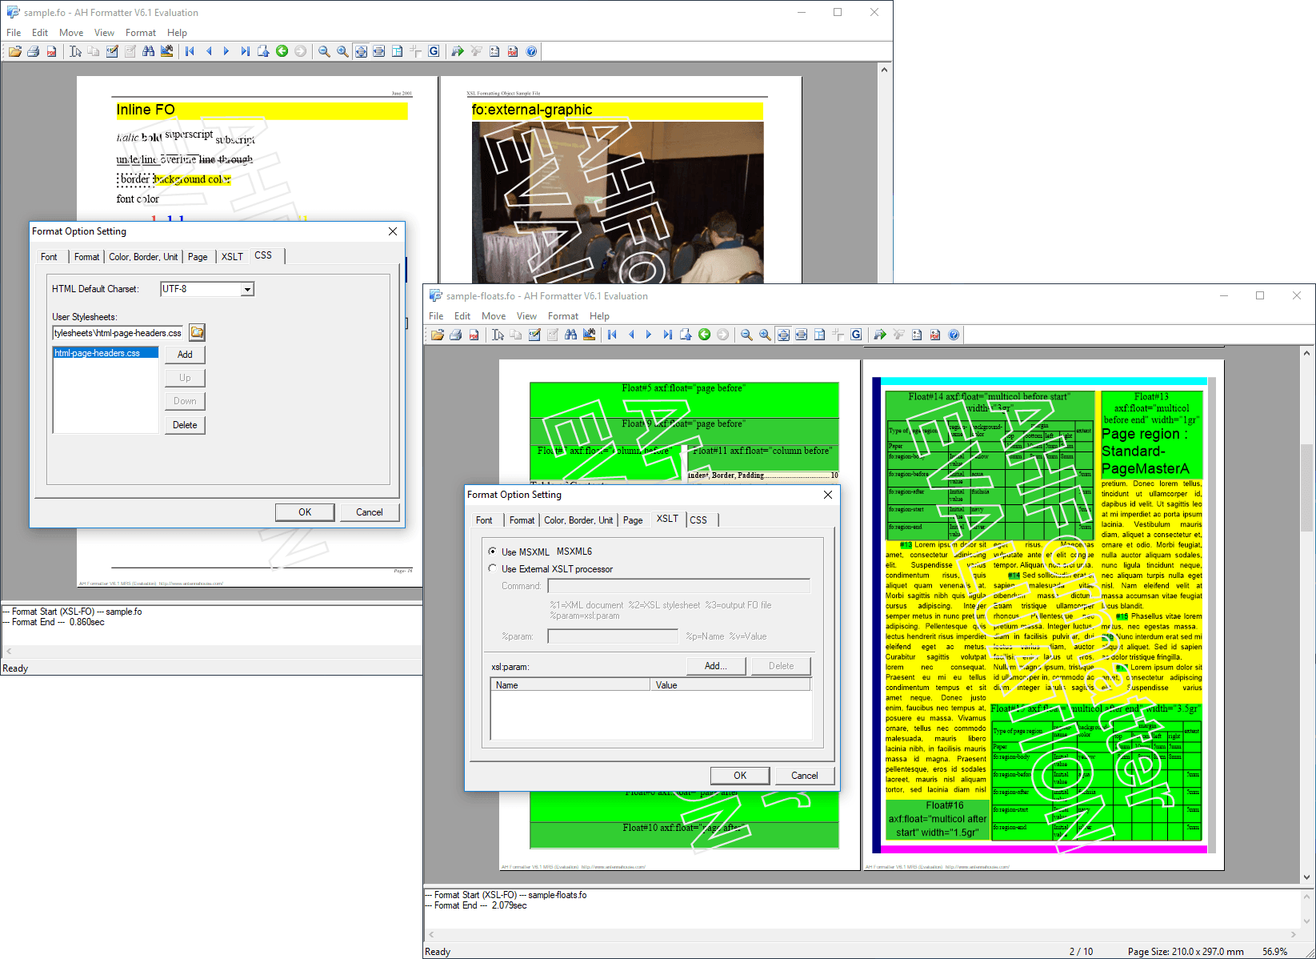
Task: Open the HTML Default Charset dropdown
Action: pos(248,289)
